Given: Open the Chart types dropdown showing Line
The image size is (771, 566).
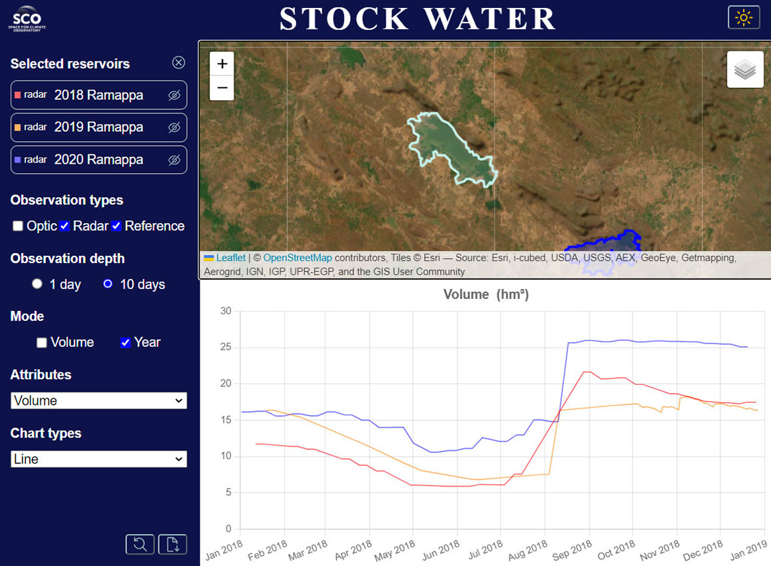Looking at the screenshot, I should tap(99, 459).
